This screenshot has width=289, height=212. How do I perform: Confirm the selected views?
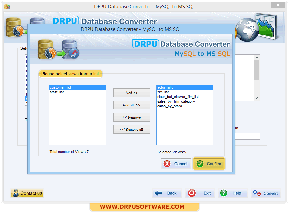click(x=209, y=164)
